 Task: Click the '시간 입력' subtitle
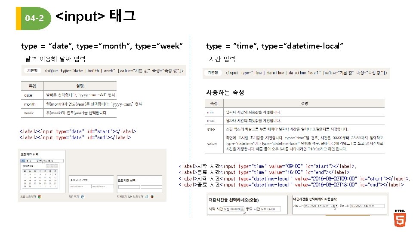pyautogui.click(x=222, y=59)
